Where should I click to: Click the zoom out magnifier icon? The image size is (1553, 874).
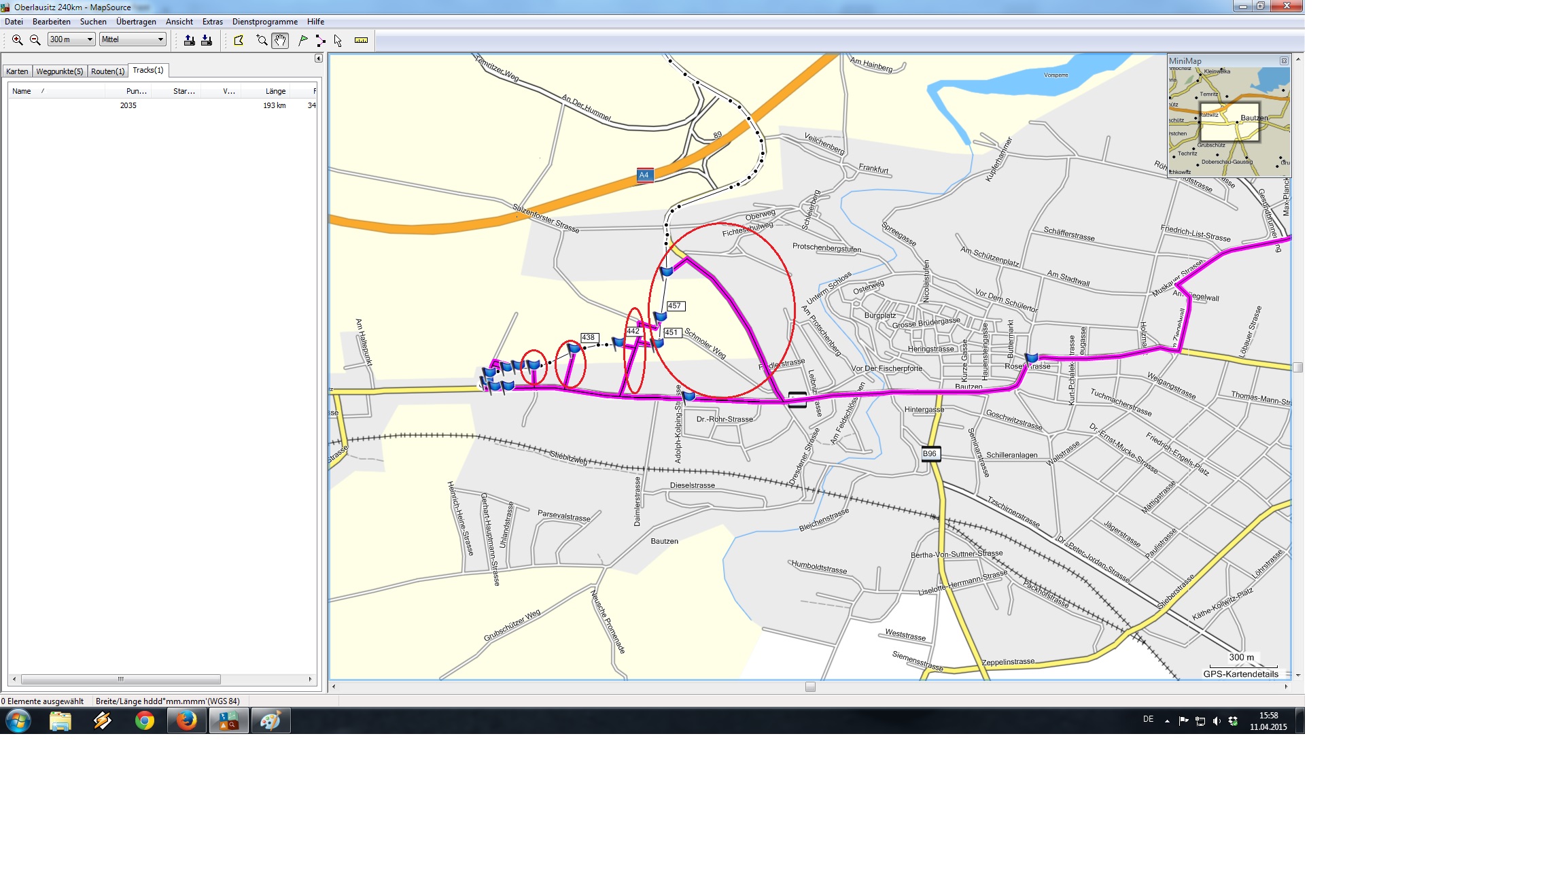[35, 40]
